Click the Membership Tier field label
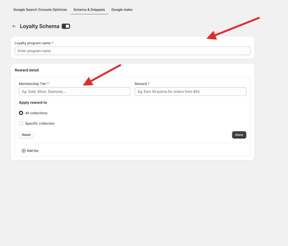Screen dimensions: 288x246 pos(32,84)
